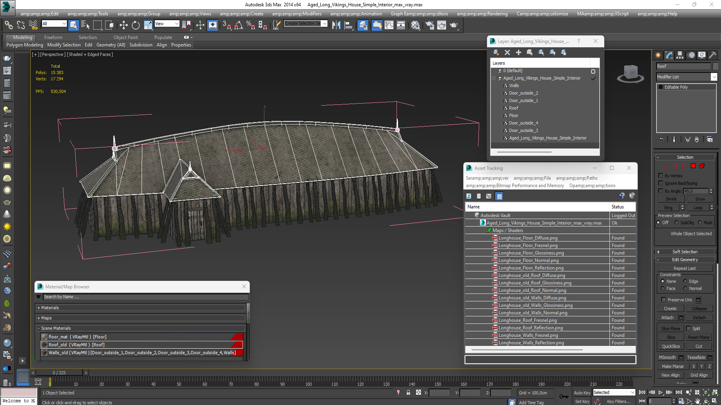Toggle the 3D Snaps icon
Viewport: 721px width, 405px height.
point(226,25)
